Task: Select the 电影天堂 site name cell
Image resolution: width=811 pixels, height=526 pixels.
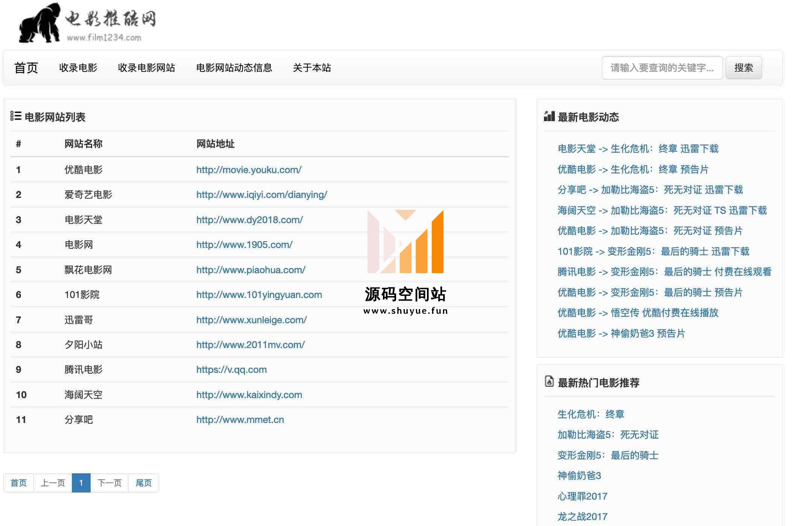Action: [84, 220]
